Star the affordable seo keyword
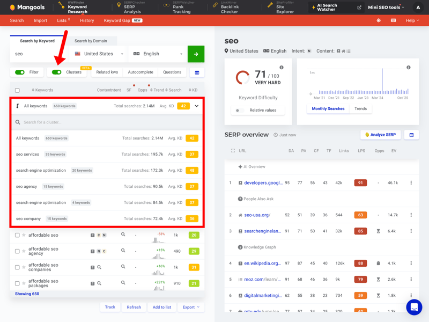The image size is (429, 322). [x=24, y=235]
